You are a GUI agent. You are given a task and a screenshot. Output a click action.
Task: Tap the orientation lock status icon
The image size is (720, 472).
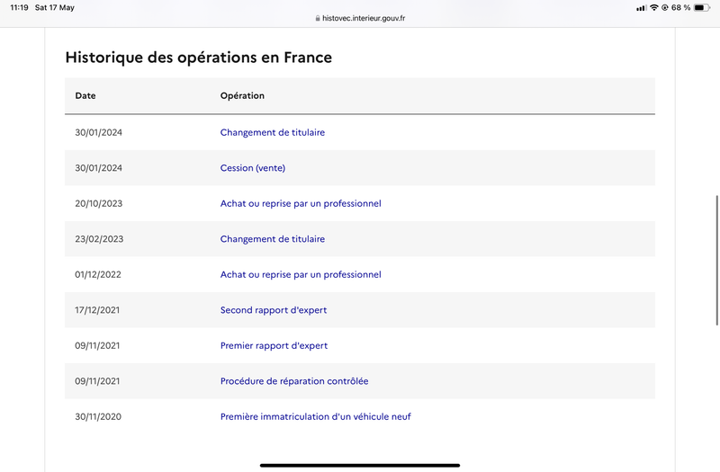coord(664,7)
